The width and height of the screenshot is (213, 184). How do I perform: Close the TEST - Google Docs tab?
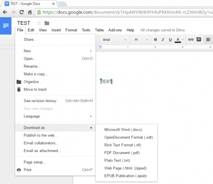click(53, 4)
